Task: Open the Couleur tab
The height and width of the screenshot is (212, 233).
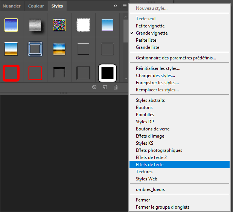Action: [x=36, y=6]
